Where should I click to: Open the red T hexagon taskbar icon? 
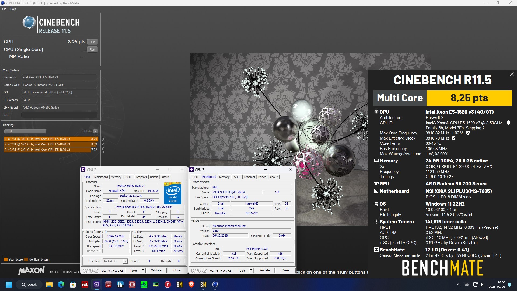click(x=168, y=285)
